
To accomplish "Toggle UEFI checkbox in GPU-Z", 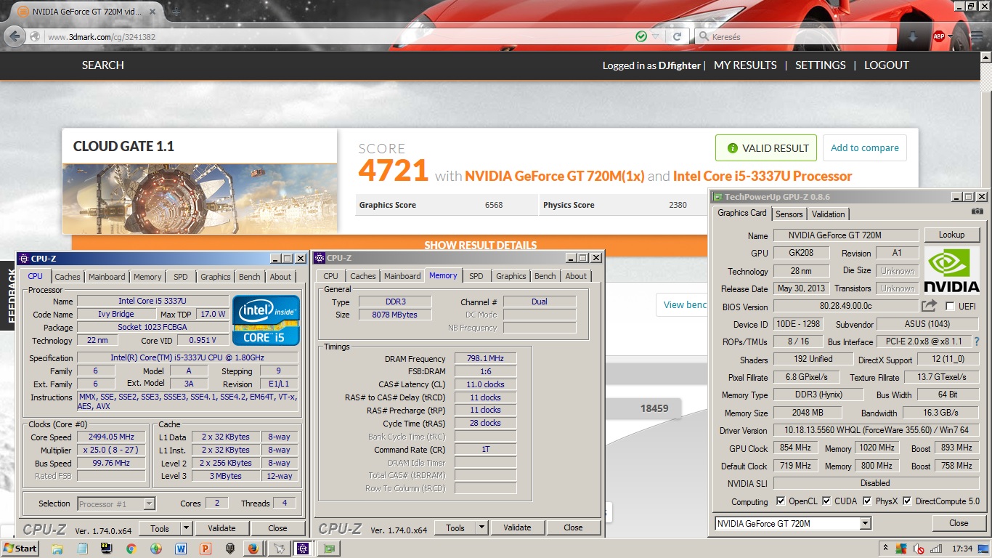I will (x=950, y=307).
